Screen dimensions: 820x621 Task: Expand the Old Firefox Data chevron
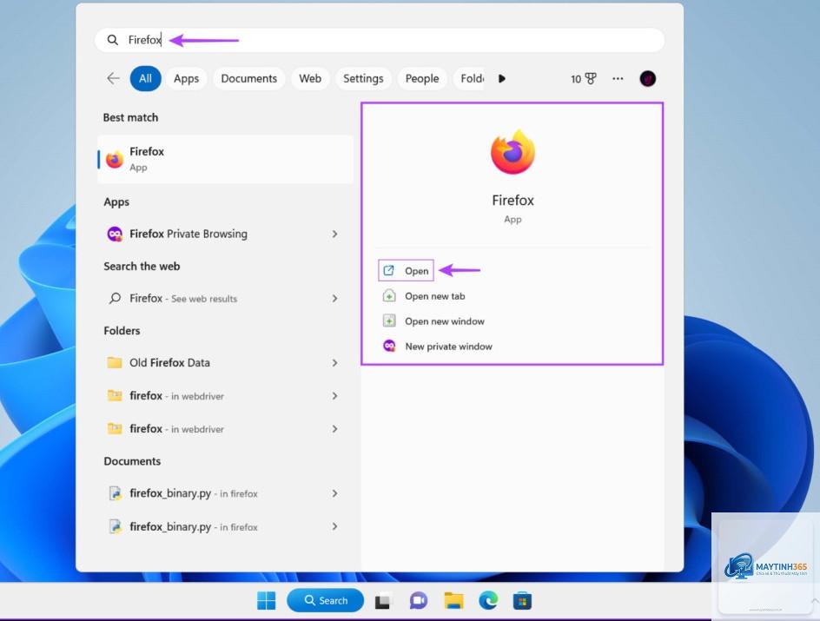click(x=334, y=363)
